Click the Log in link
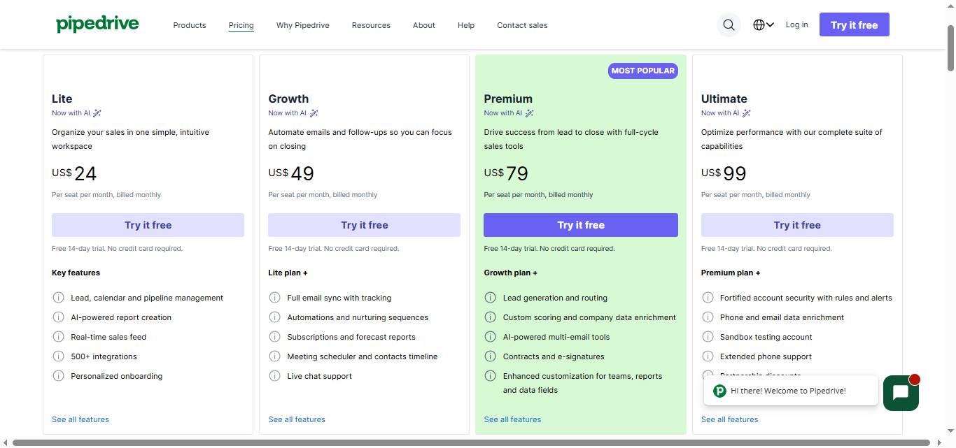 click(796, 24)
